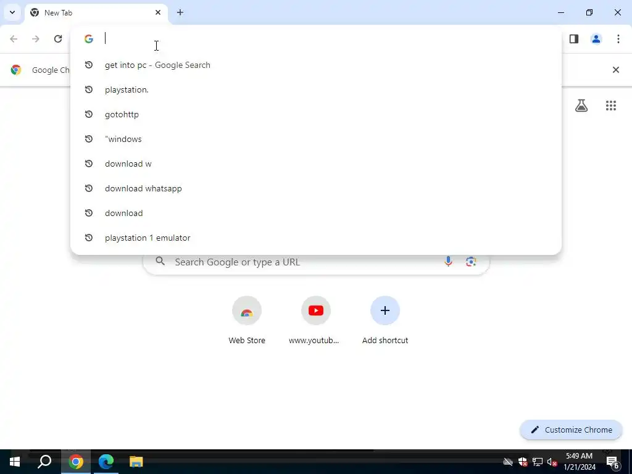Go forward with the forward arrow
Screen dimensions: 632x474
tap(36, 39)
